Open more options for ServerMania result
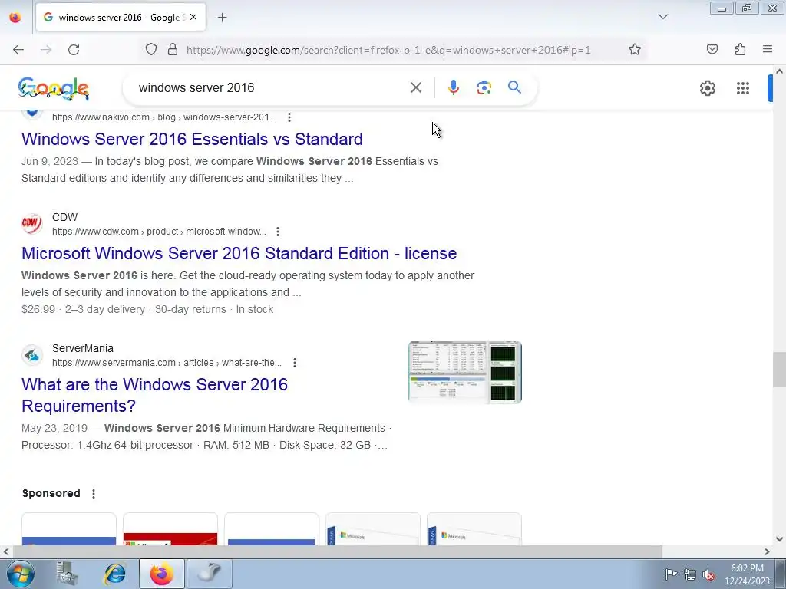This screenshot has width=786, height=589. 295,363
